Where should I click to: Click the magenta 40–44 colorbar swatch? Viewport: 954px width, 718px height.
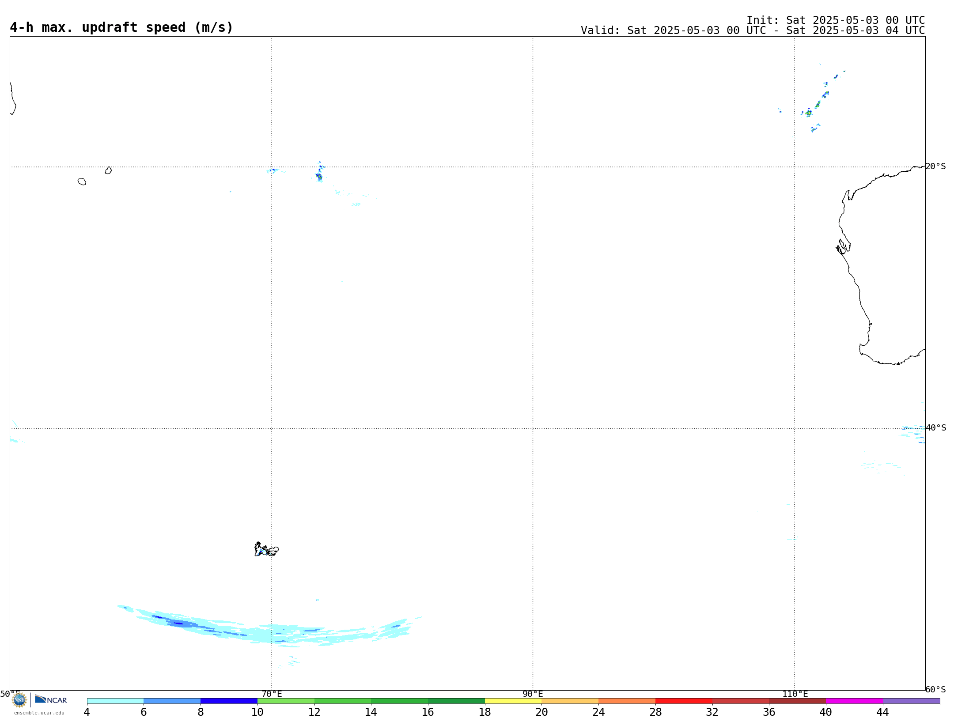pyautogui.click(x=854, y=701)
